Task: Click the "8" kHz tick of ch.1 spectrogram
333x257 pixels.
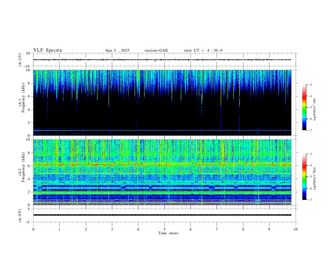Action: 29,83
